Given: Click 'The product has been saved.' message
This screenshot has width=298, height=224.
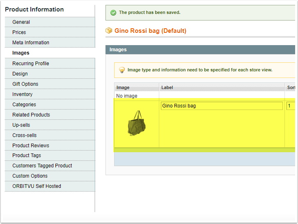Looking at the screenshot, I should click(149, 13).
